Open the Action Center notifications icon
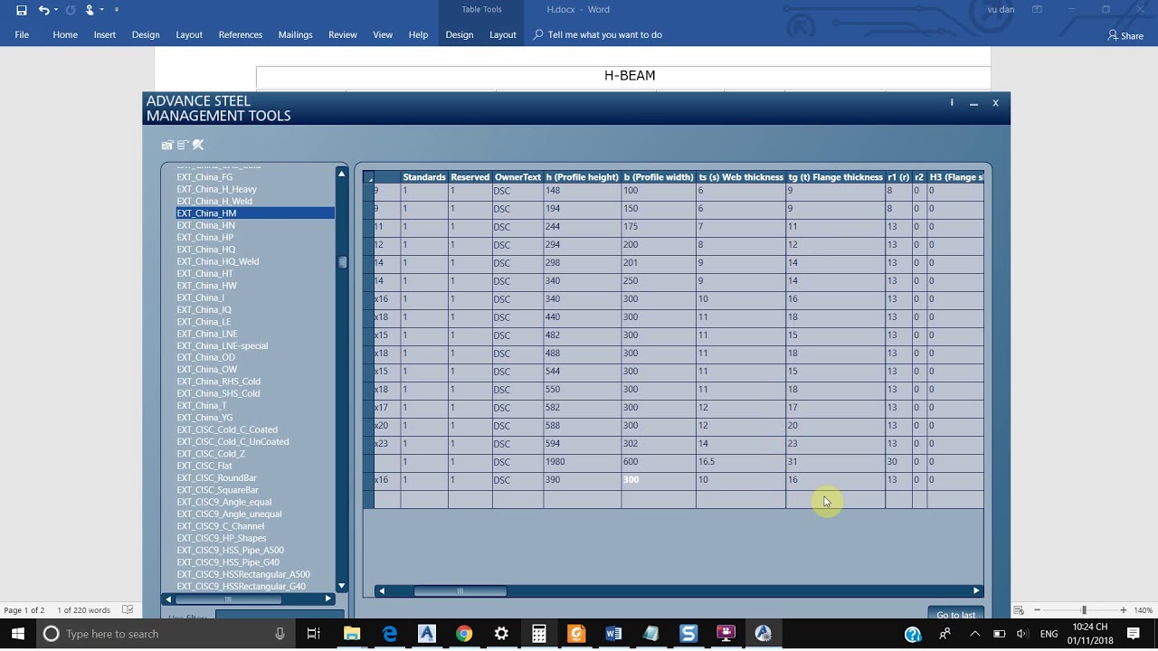1158x651 pixels. 1134,634
